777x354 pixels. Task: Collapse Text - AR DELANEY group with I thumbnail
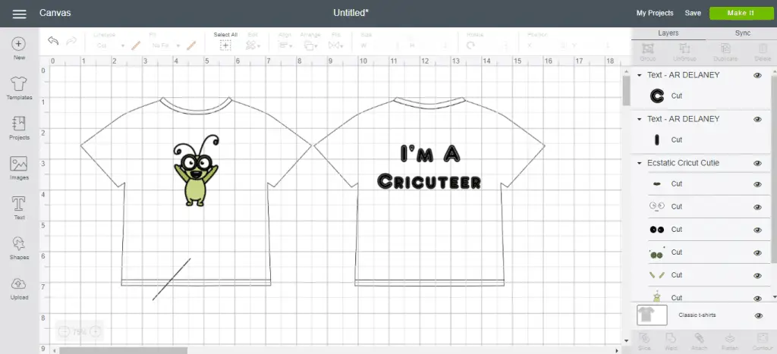tap(639, 119)
